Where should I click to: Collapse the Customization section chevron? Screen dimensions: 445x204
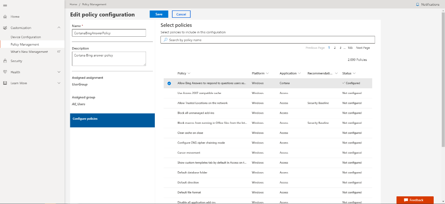[59, 28]
